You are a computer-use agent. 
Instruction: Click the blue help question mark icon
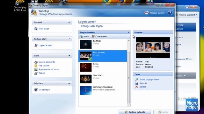[170, 13]
